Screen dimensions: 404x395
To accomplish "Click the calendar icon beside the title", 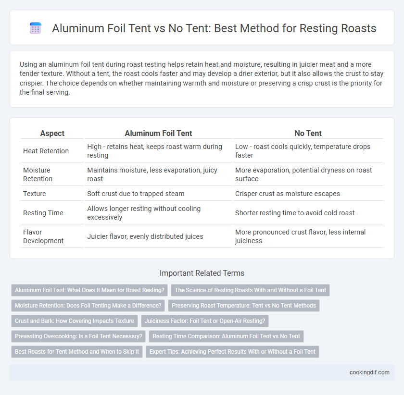I will tap(35, 28).
